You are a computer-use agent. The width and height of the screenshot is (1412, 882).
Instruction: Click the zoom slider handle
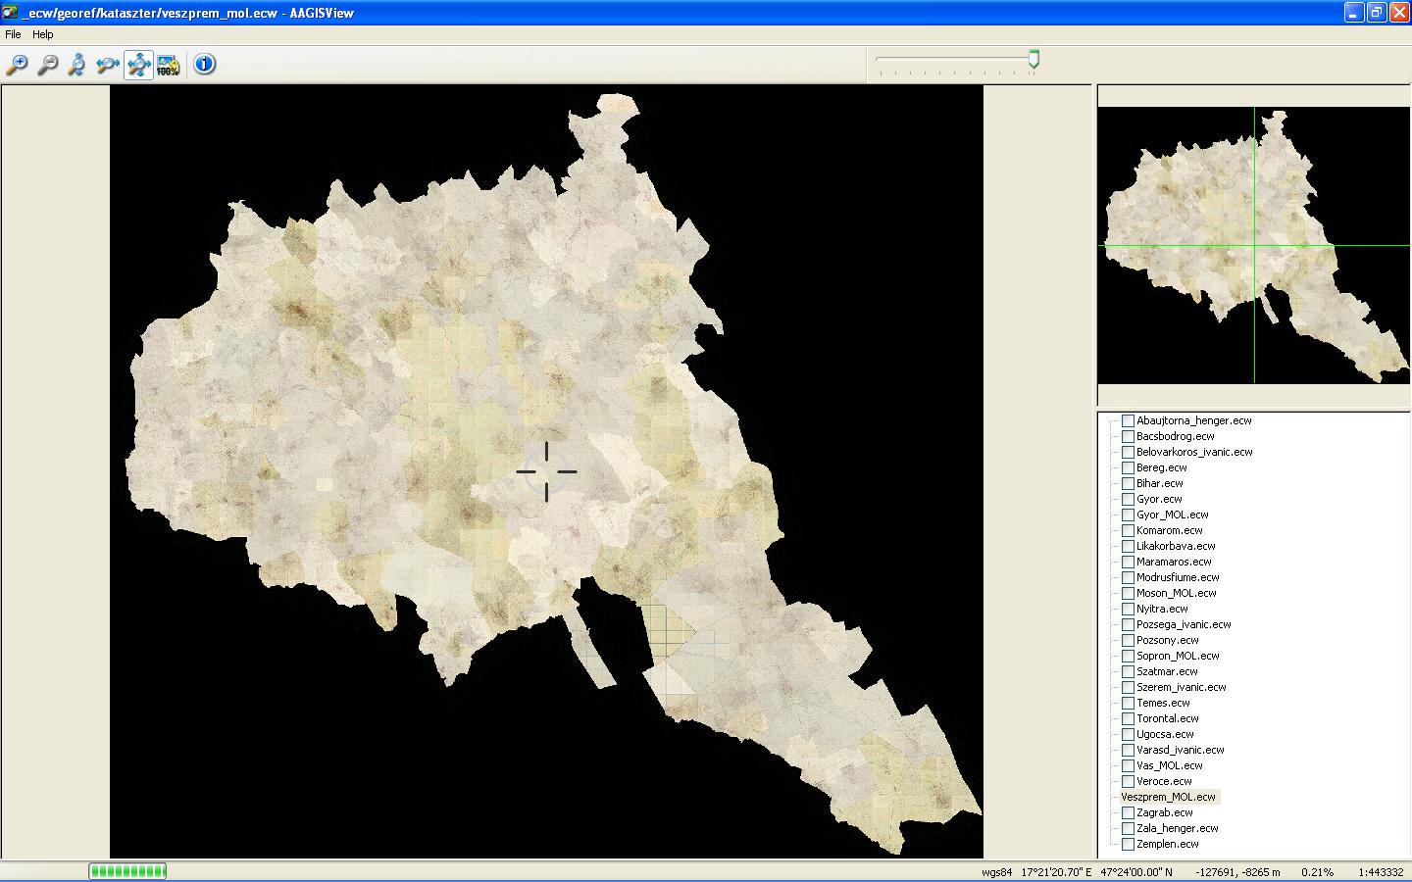(1034, 61)
